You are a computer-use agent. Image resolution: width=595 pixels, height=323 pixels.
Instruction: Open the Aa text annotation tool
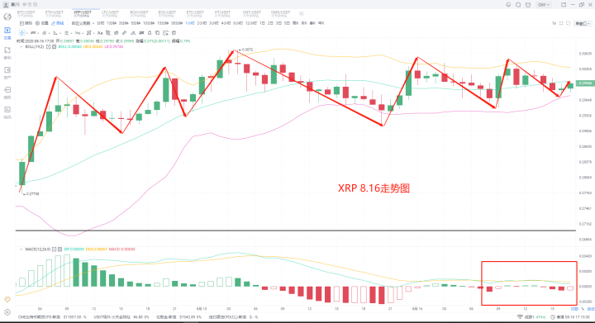pyautogui.click(x=100, y=33)
